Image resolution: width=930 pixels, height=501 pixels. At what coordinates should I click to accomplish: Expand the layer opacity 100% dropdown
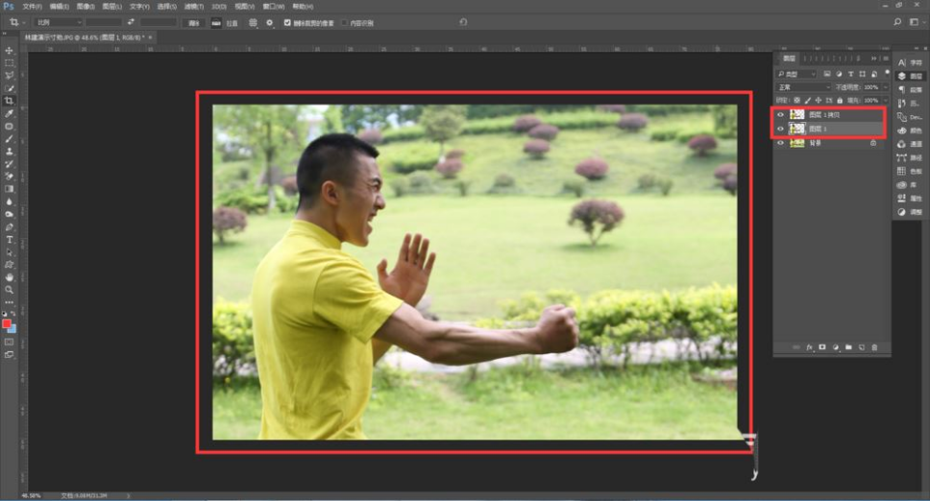click(885, 86)
